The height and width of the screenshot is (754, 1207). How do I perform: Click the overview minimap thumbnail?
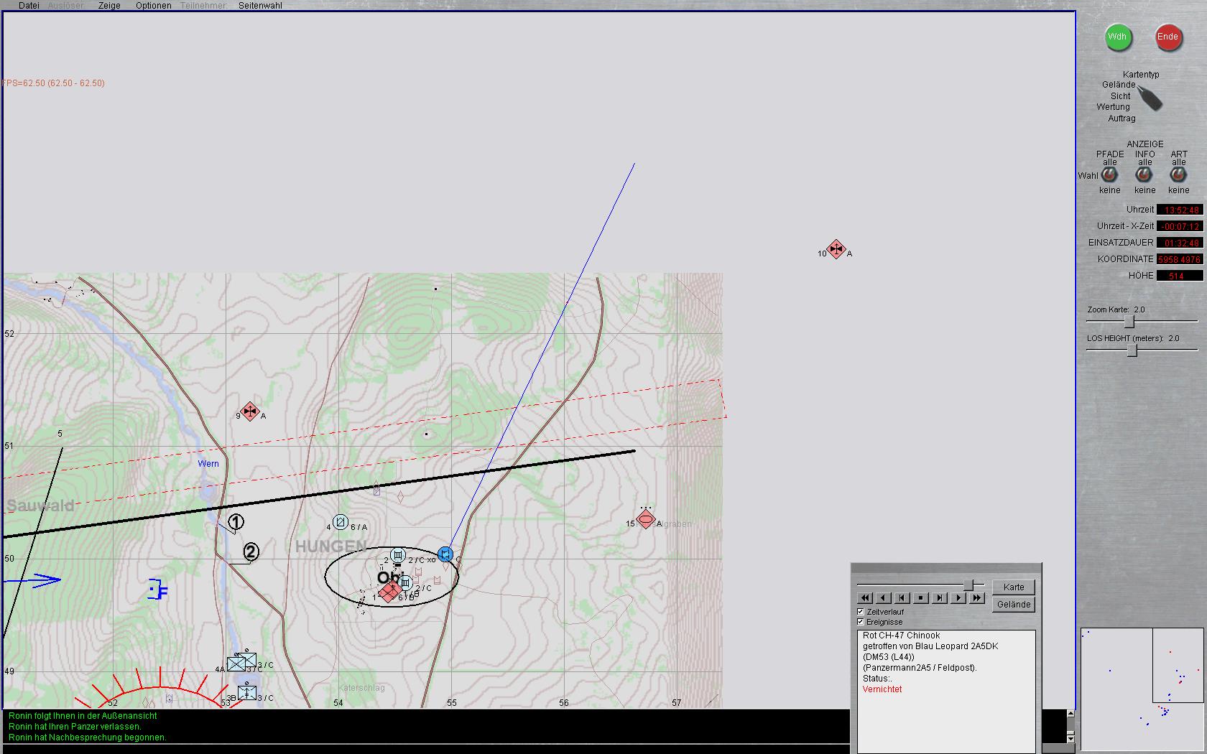click(1142, 689)
